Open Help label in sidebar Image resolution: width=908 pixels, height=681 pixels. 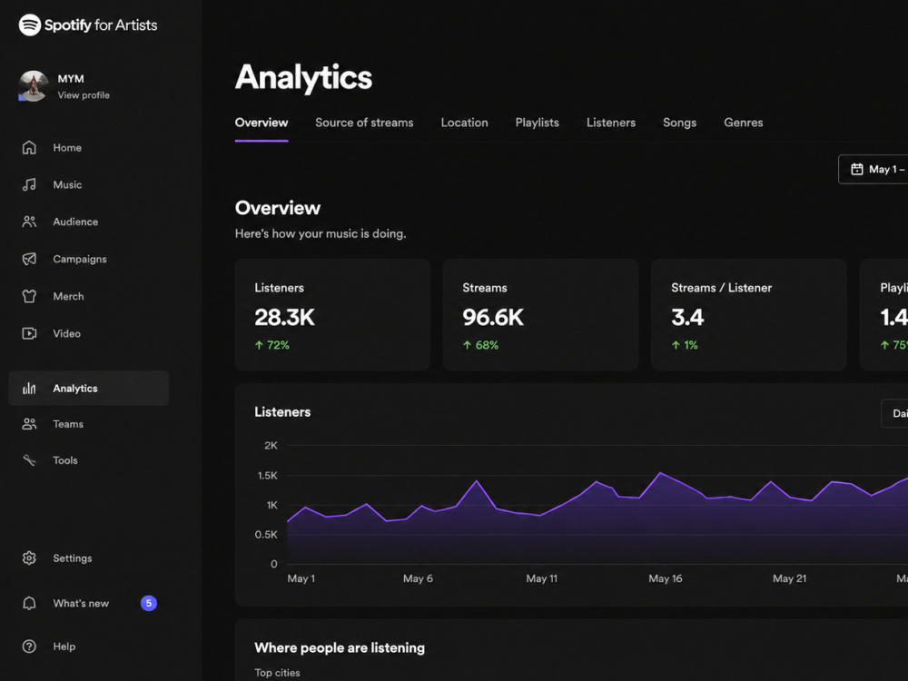coord(64,646)
